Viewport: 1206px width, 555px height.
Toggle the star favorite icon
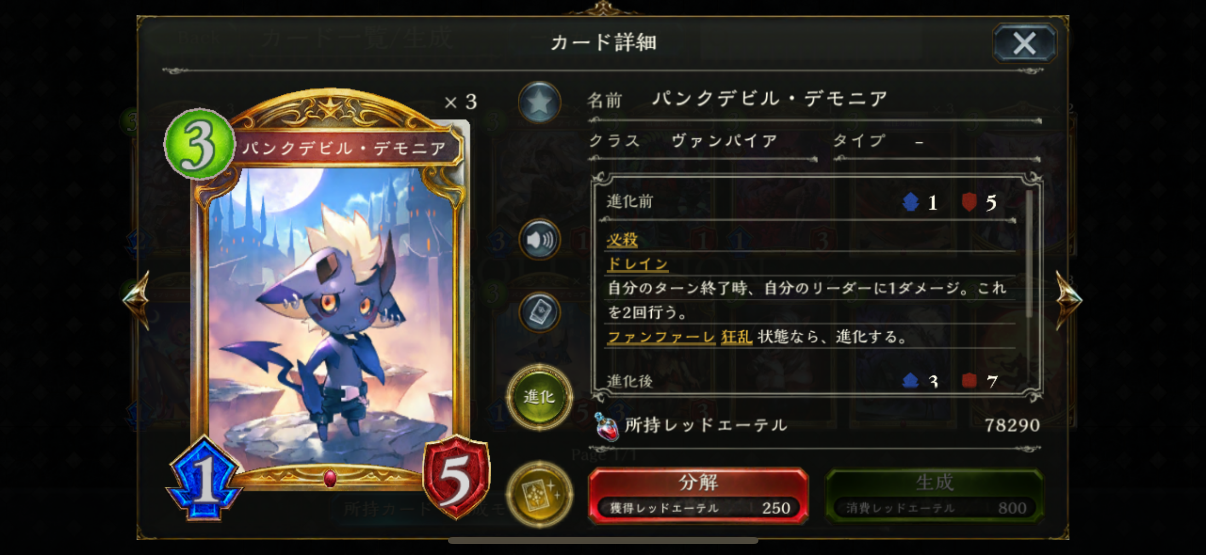tap(540, 102)
